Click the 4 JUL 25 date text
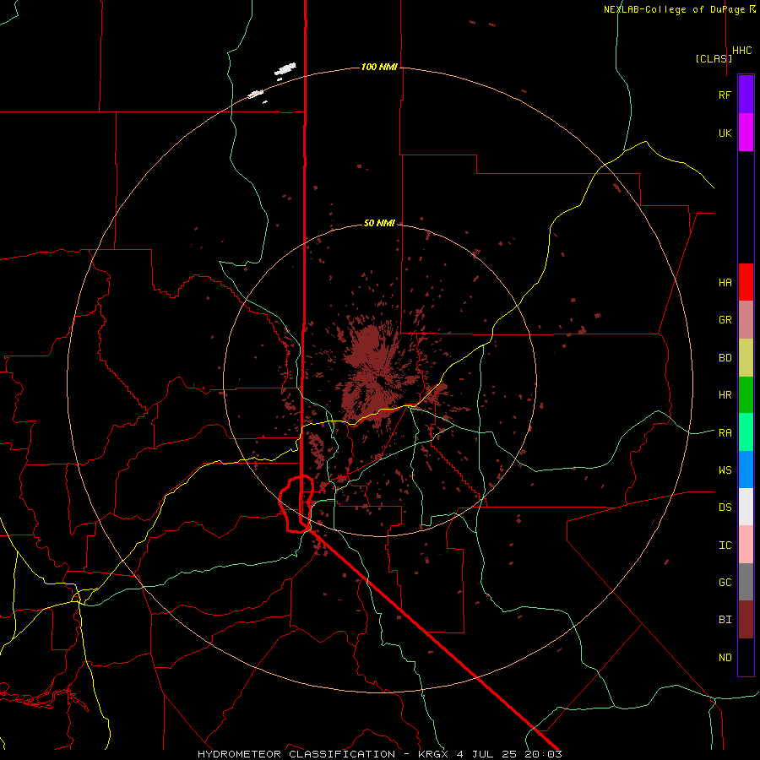The width and height of the screenshot is (760, 760). tap(488, 754)
